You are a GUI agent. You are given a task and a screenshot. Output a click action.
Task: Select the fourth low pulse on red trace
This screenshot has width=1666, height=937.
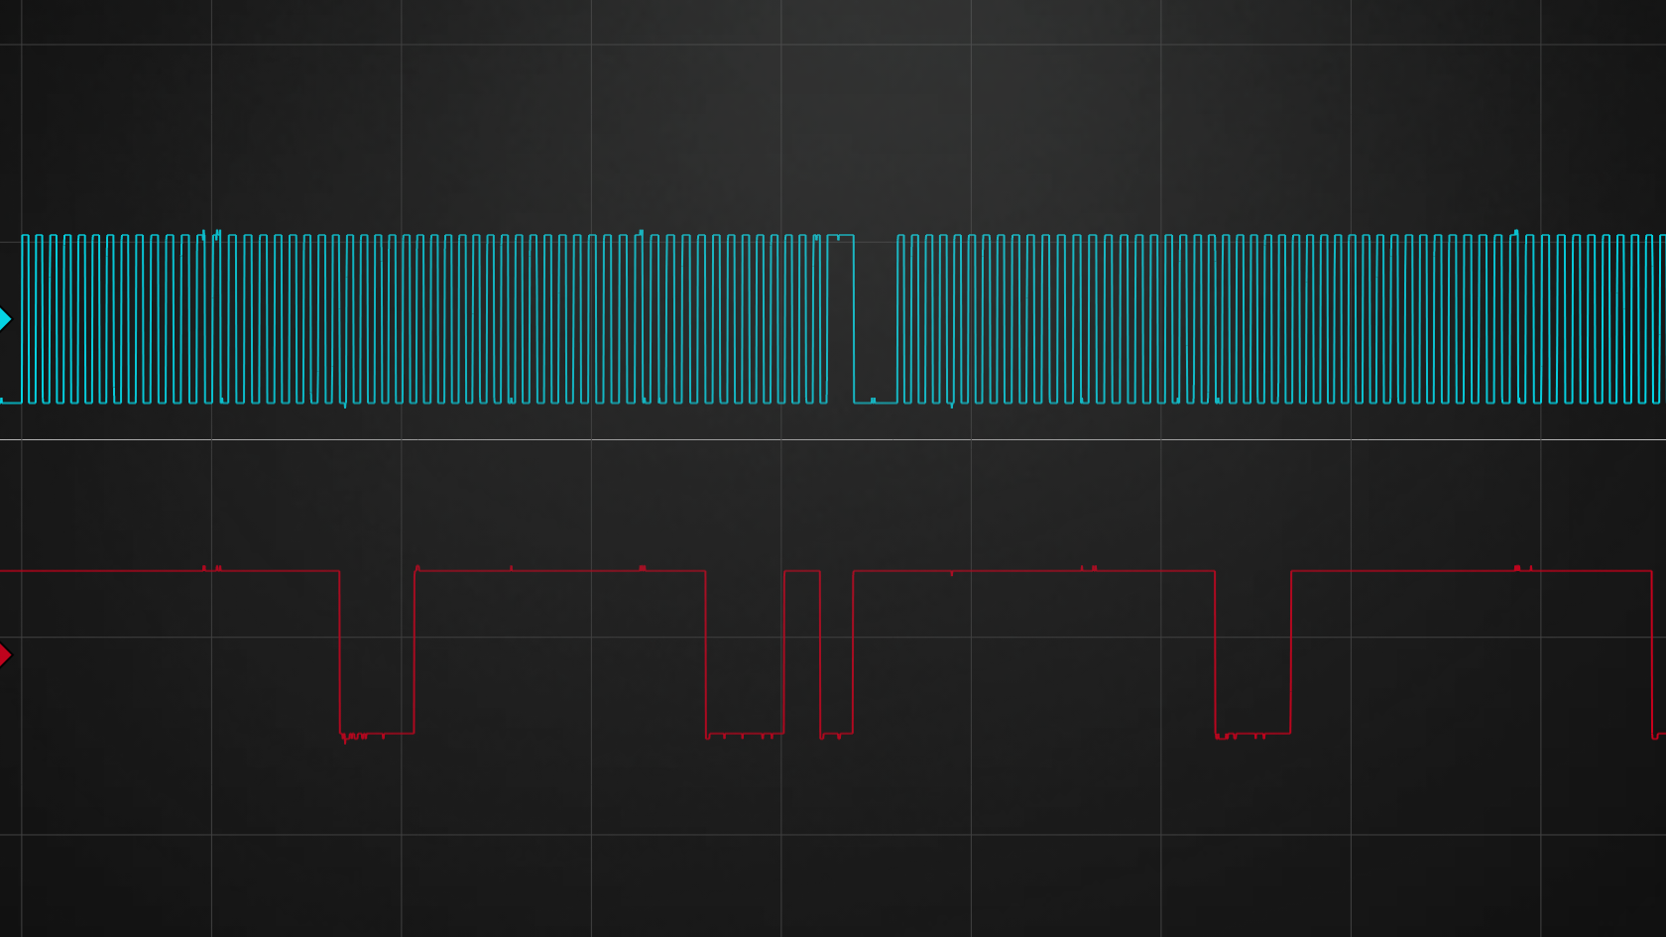[x=1252, y=733]
